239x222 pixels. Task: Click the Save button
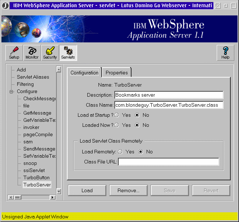point(170,190)
